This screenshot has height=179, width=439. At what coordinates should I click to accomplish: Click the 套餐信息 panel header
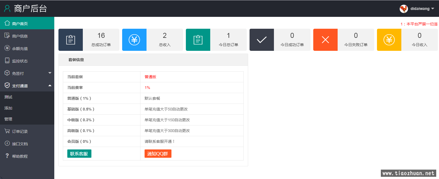[x=153, y=60]
